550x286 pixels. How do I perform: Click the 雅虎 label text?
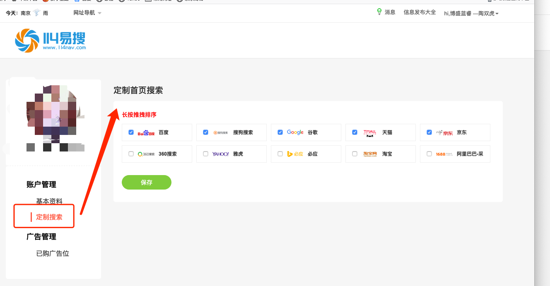click(238, 154)
